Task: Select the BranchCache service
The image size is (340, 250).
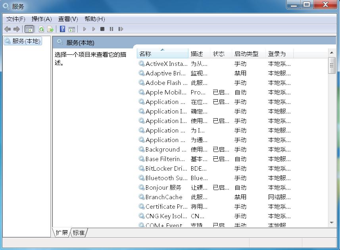Action: tap(164, 197)
